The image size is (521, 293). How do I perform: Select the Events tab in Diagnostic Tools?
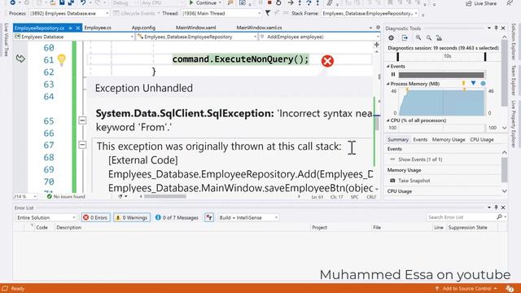pos(420,139)
